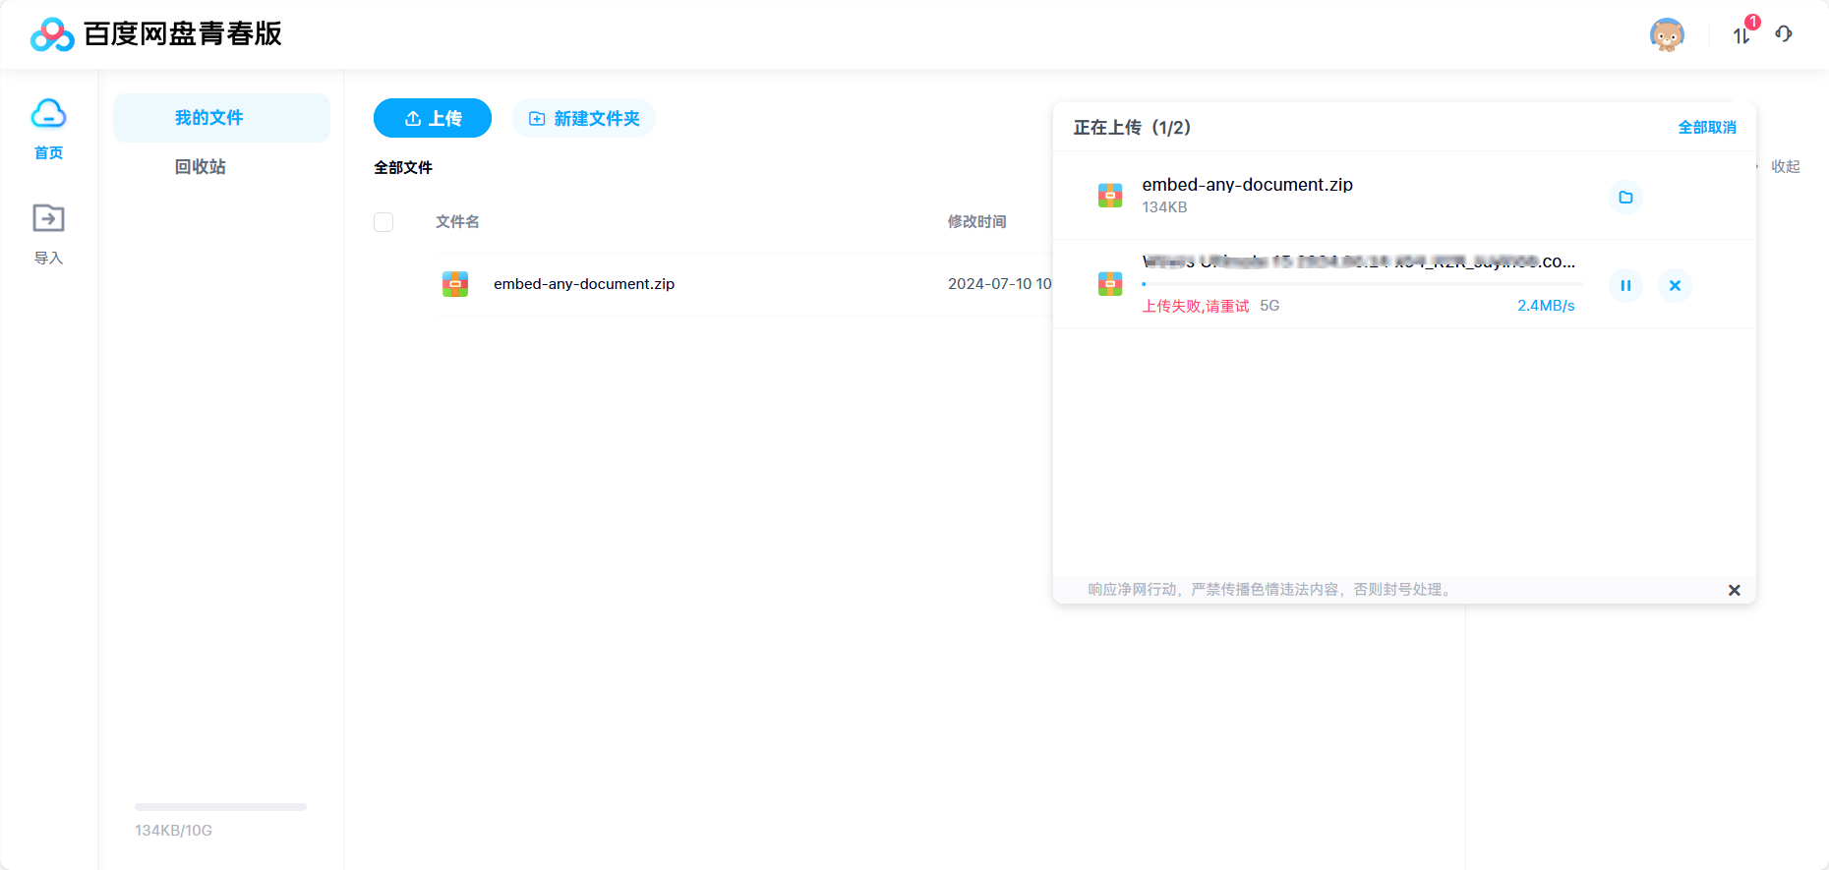
Task: Click 全部取消 to cancel all uploads
Action: coord(1706,128)
